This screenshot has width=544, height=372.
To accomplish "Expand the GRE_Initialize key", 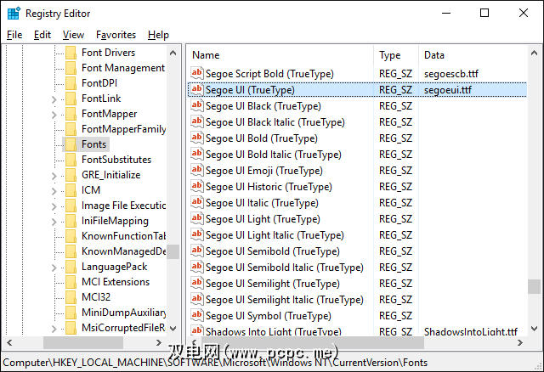I will pyautogui.click(x=54, y=176).
